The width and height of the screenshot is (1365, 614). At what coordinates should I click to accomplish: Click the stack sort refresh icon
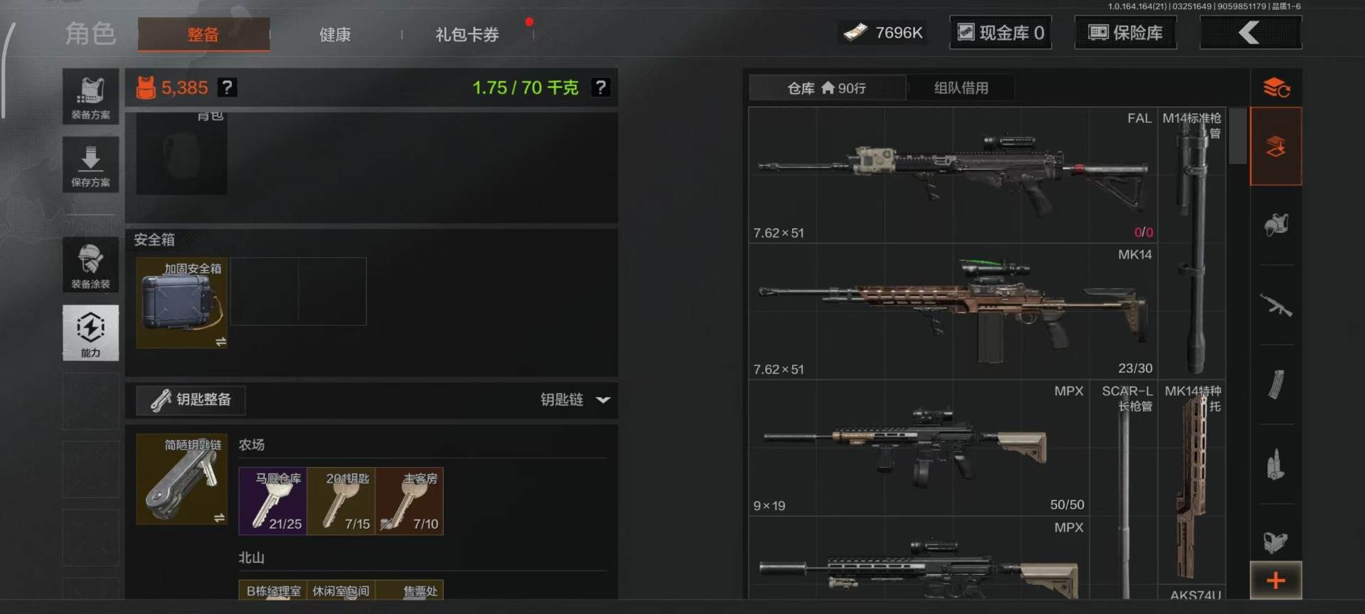(x=1276, y=88)
